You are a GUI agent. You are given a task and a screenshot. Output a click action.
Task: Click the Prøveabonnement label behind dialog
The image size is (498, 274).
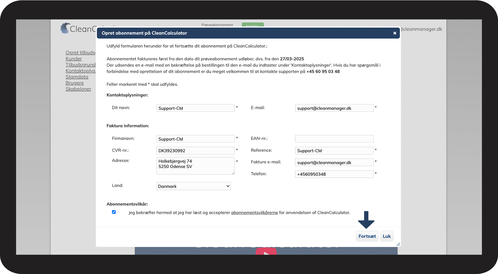pos(217,25)
